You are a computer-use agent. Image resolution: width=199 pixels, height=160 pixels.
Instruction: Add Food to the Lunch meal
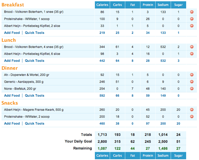(x=12, y=61)
